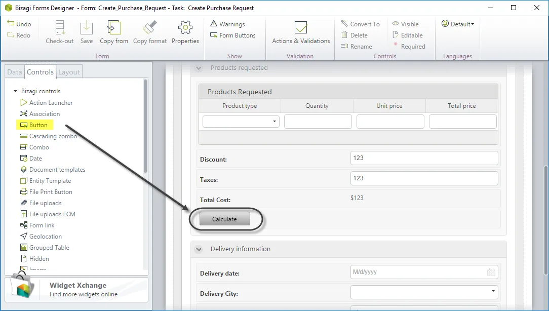Open Widget Xchange to find widgets

click(x=76, y=290)
